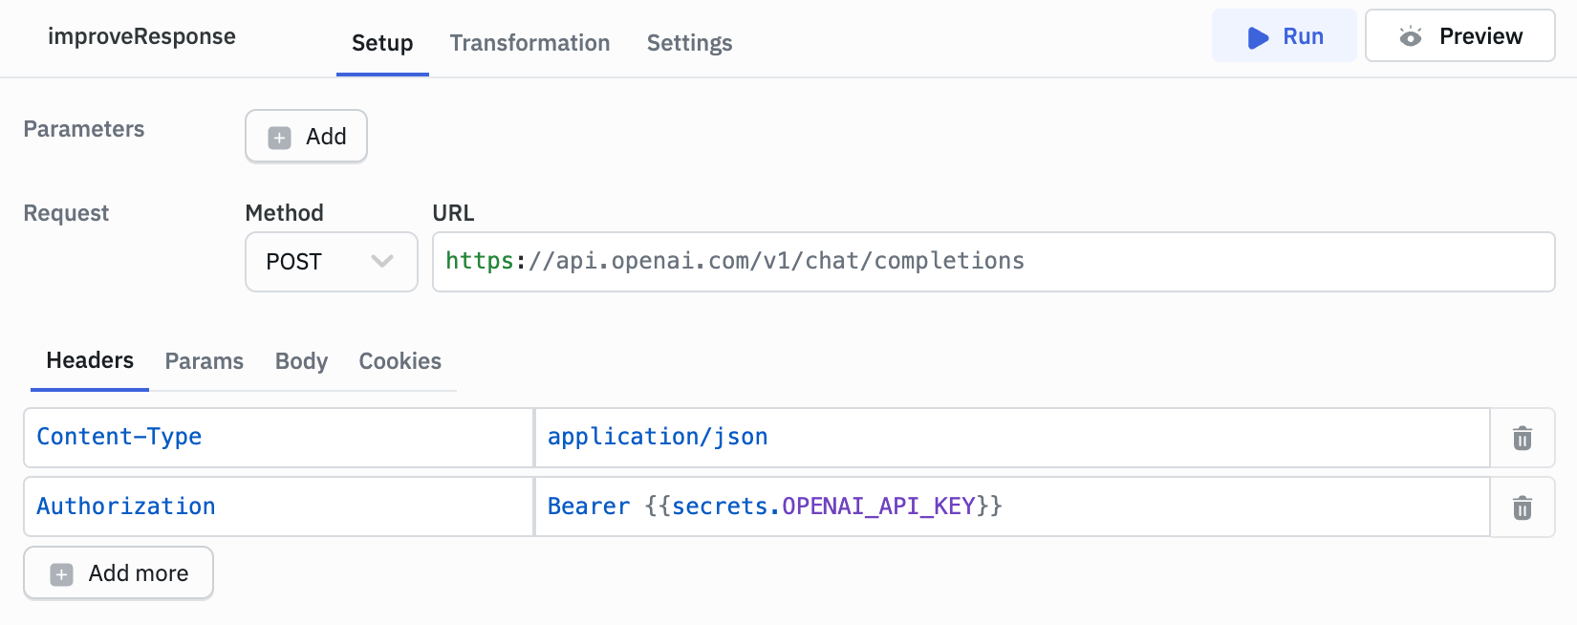The width and height of the screenshot is (1577, 625).
Task: Select the Headers tab
Action: 90,360
